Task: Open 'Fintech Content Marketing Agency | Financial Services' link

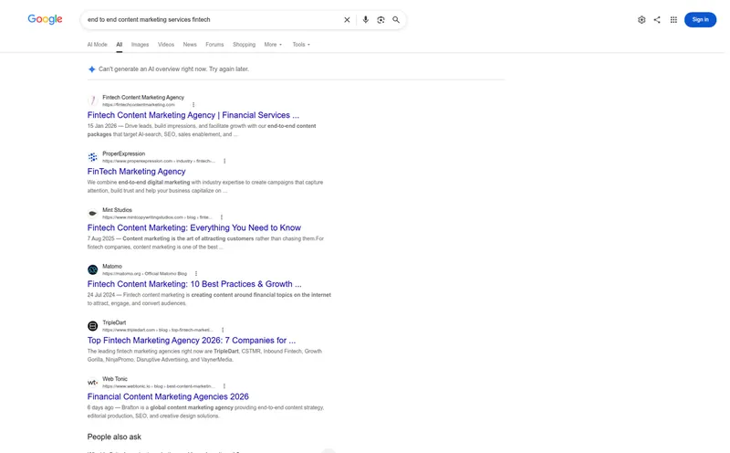Action: click(193, 115)
